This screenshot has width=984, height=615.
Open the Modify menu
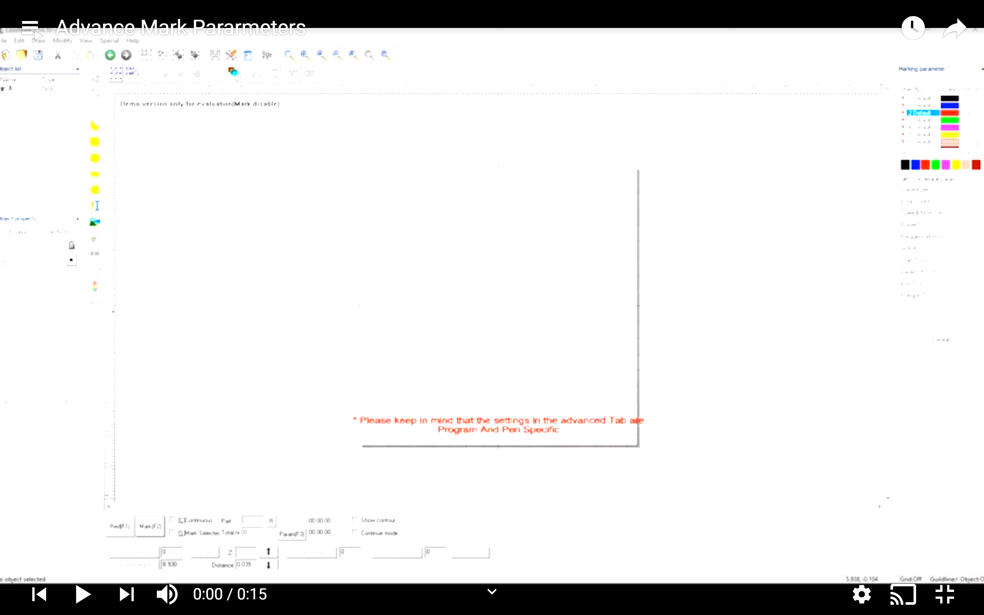[x=62, y=41]
